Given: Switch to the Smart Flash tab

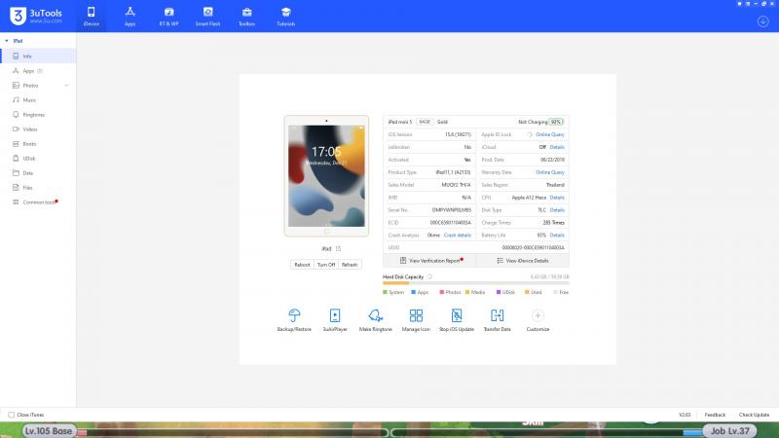Looking at the screenshot, I should pos(207,16).
